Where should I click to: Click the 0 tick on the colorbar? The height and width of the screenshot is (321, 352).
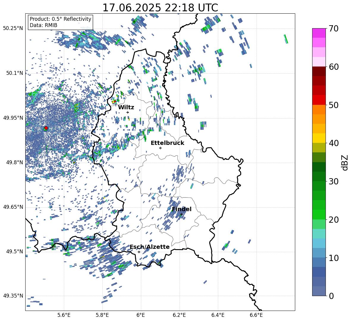[x=331, y=296]
